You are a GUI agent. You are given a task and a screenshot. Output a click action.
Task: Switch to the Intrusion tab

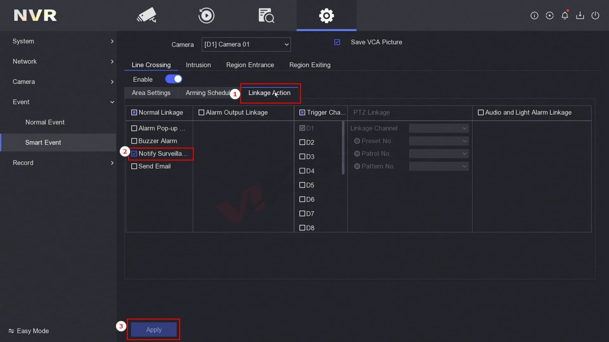(198, 65)
